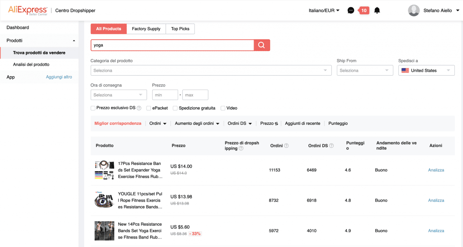Screen dimensions: 463x247
Task: Switch to the Top Picks tab
Action: [180, 29]
